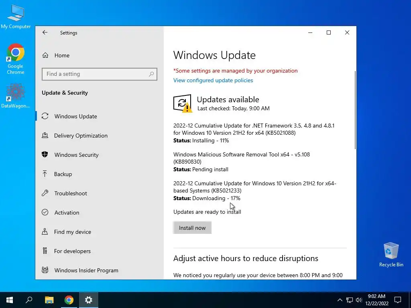Image resolution: width=411 pixels, height=308 pixels.
Task: Maximize the Settings window
Action: [329, 32]
